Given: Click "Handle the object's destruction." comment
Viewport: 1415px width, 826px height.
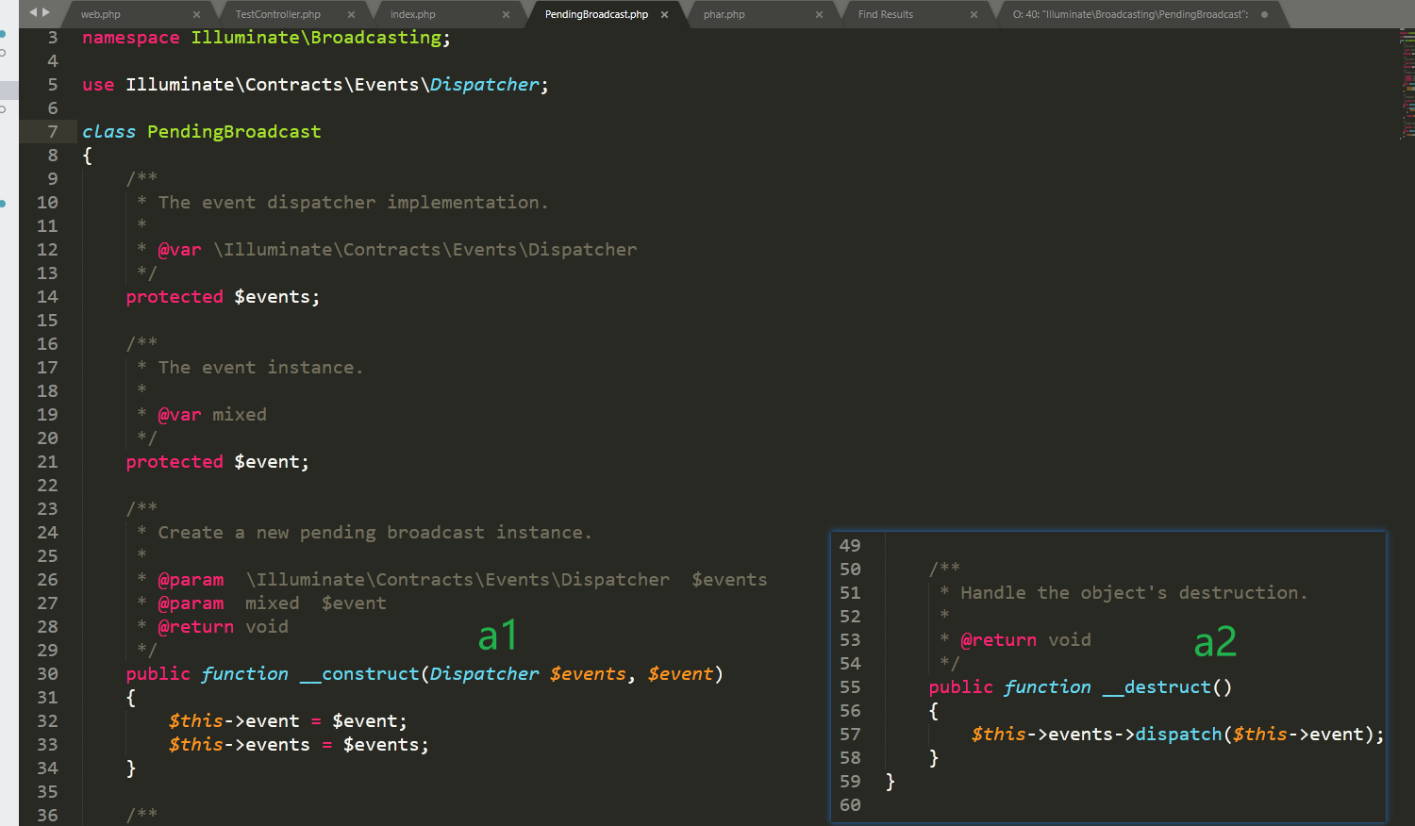Looking at the screenshot, I should pyautogui.click(x=1134, y=593).
